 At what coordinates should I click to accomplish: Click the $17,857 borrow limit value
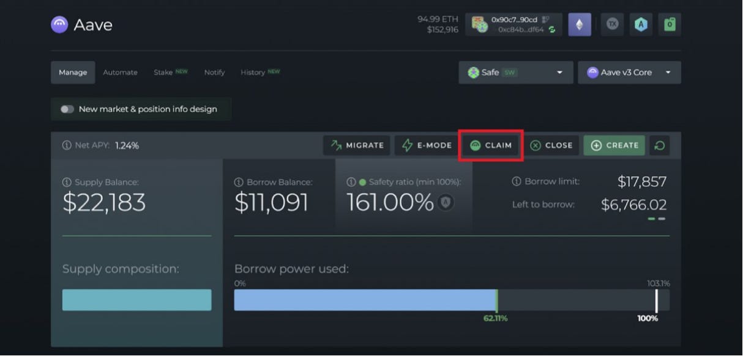tap(642, 181)
